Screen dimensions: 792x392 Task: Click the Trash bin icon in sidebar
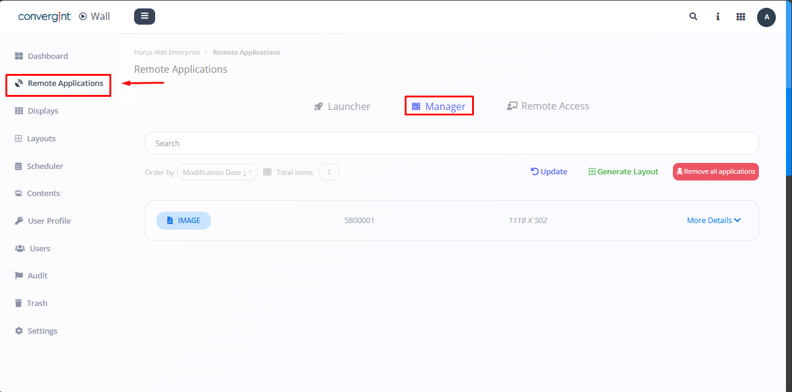pyautogui.click(x=19, y=303)
